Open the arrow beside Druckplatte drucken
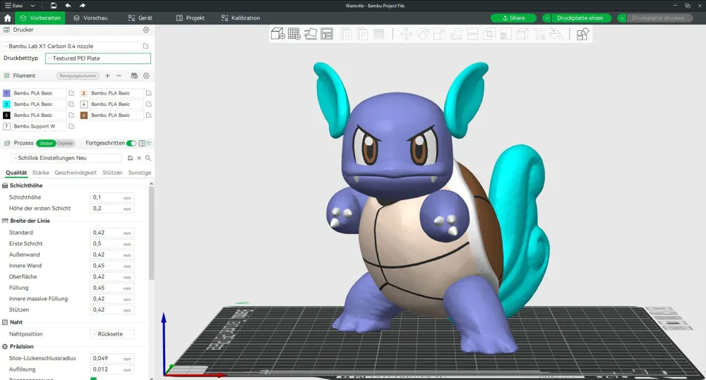 622,18
